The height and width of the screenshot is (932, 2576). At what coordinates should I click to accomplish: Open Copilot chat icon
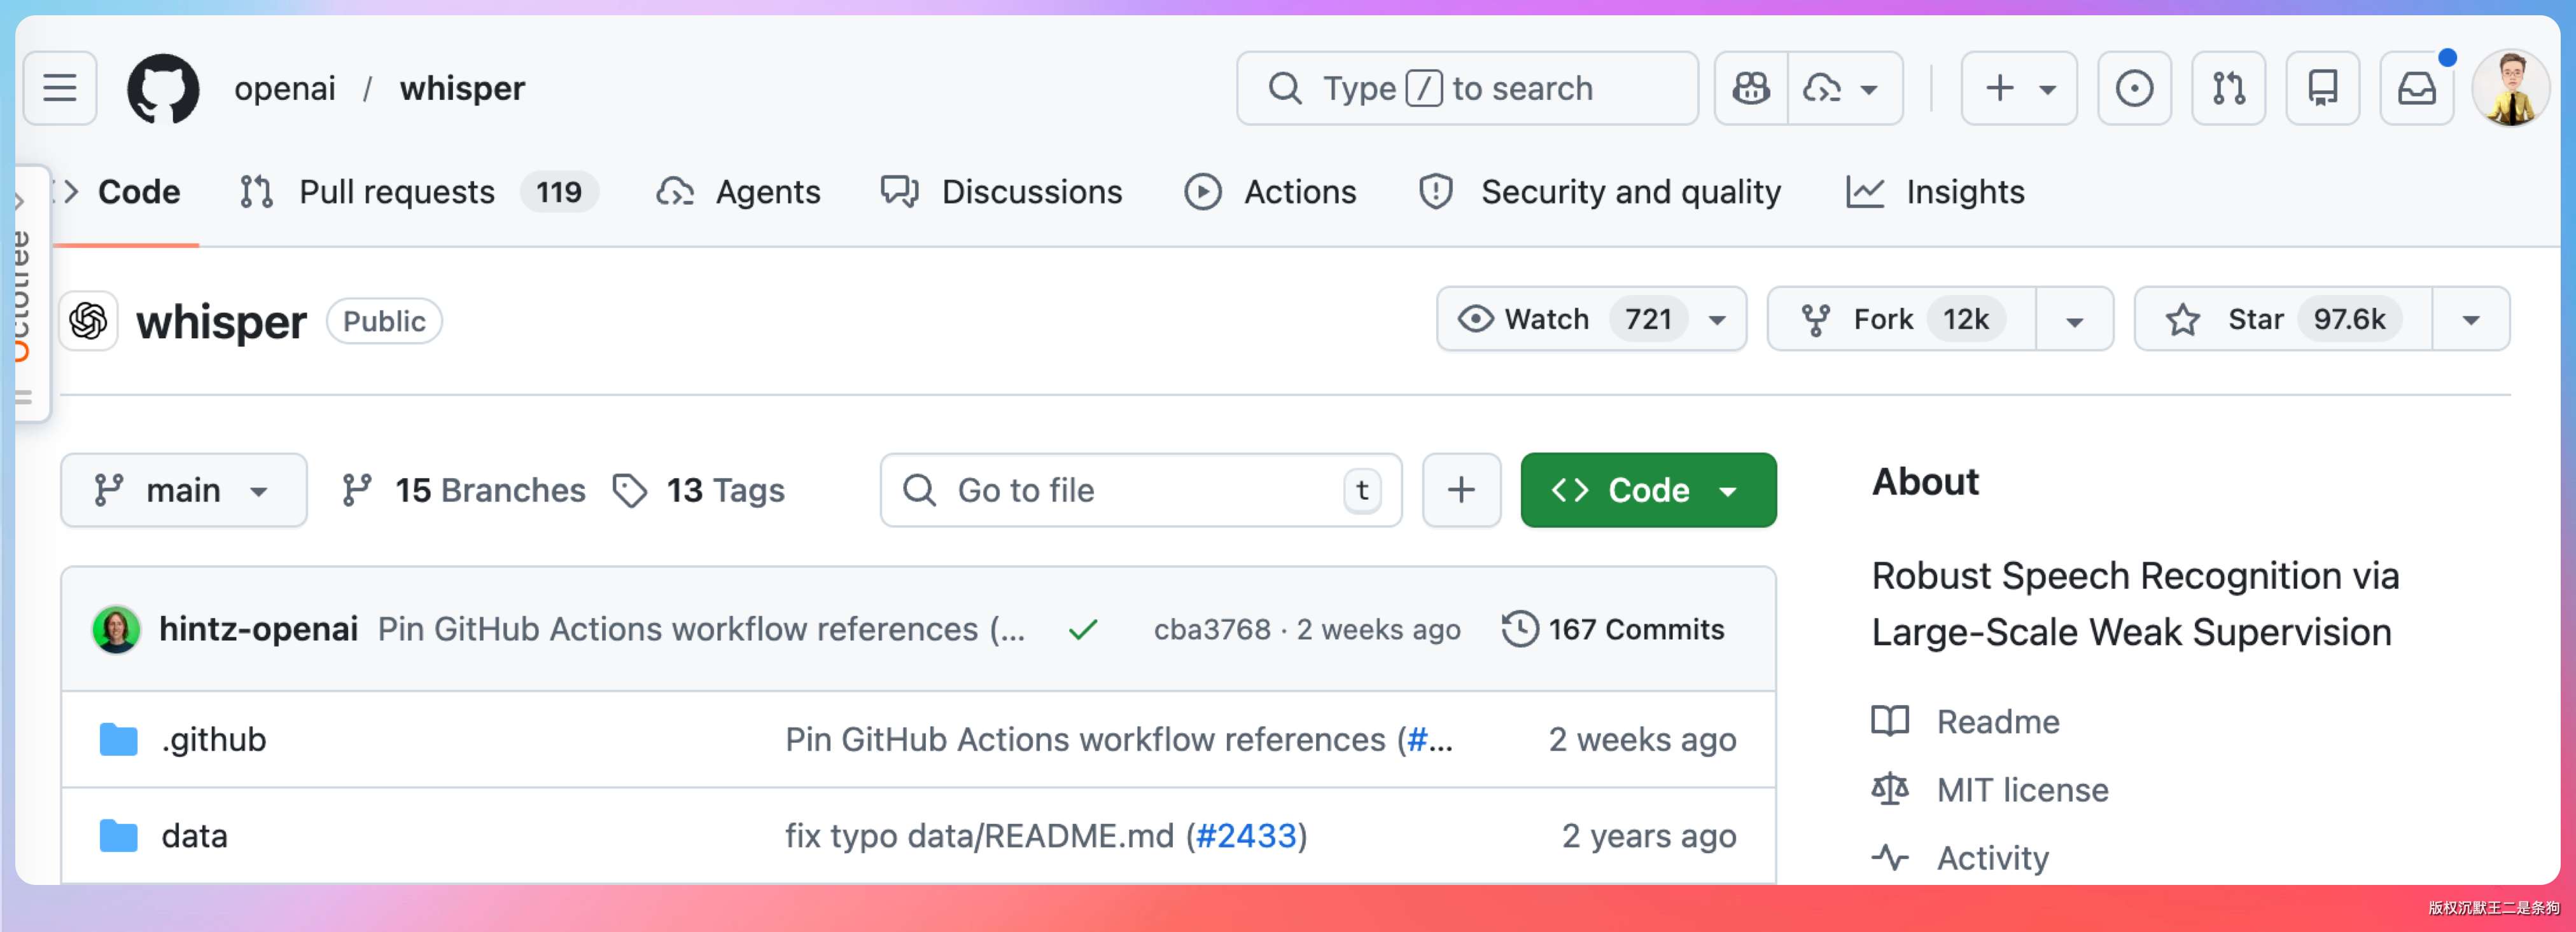tap(1751, 88)
